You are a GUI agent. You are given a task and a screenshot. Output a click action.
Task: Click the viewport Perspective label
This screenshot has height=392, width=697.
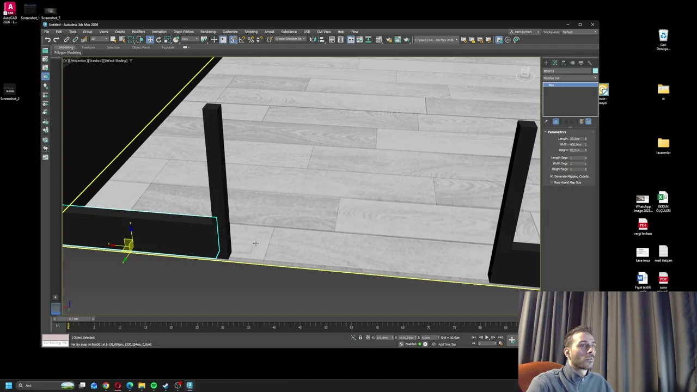(80, 60)
